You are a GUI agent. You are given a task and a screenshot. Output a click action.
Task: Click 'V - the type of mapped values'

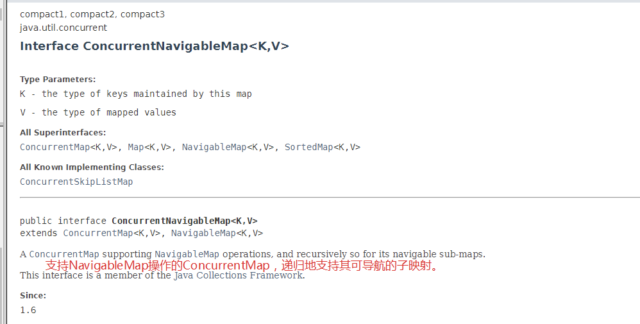pos(98,112)
